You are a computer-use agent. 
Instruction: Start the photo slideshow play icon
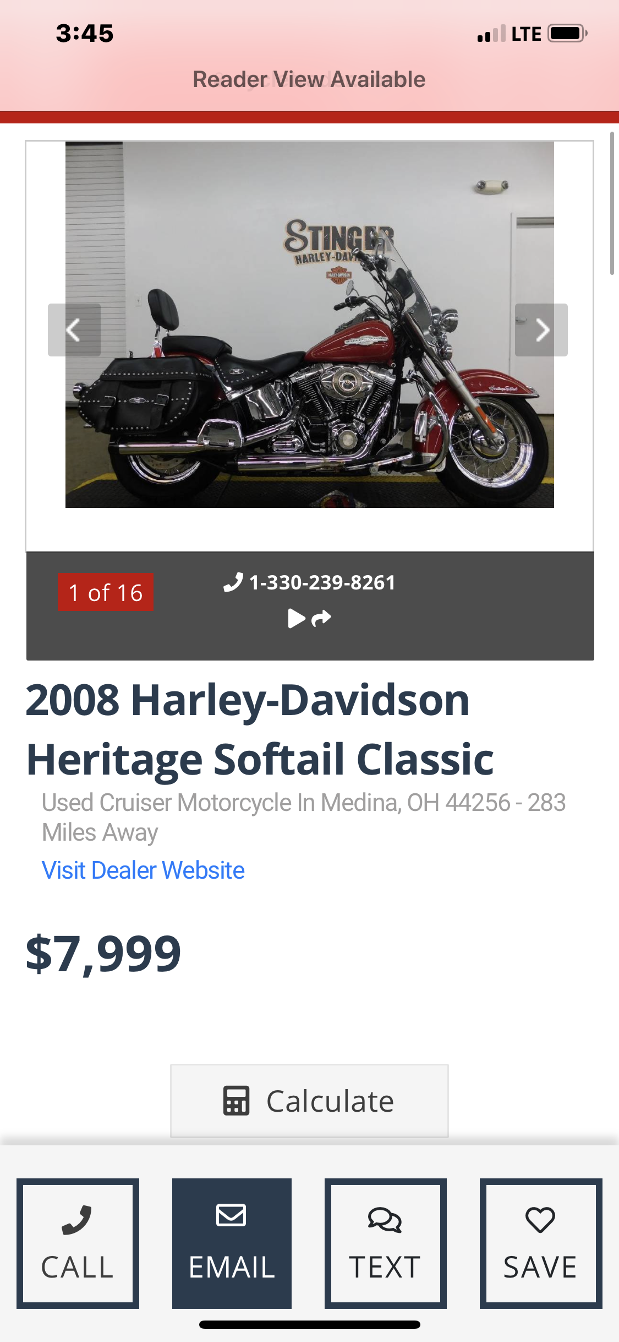tap(297, 619)
